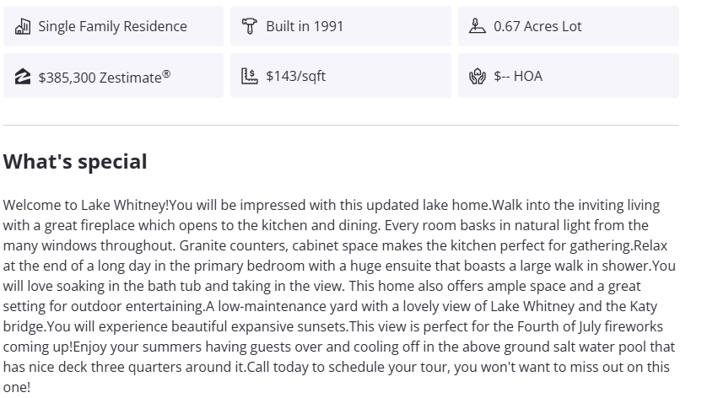Image resolution: width=707 pixels, height=398 pixels.
Task: Click the HOA hands icon
Action: (x=478, y=77)
